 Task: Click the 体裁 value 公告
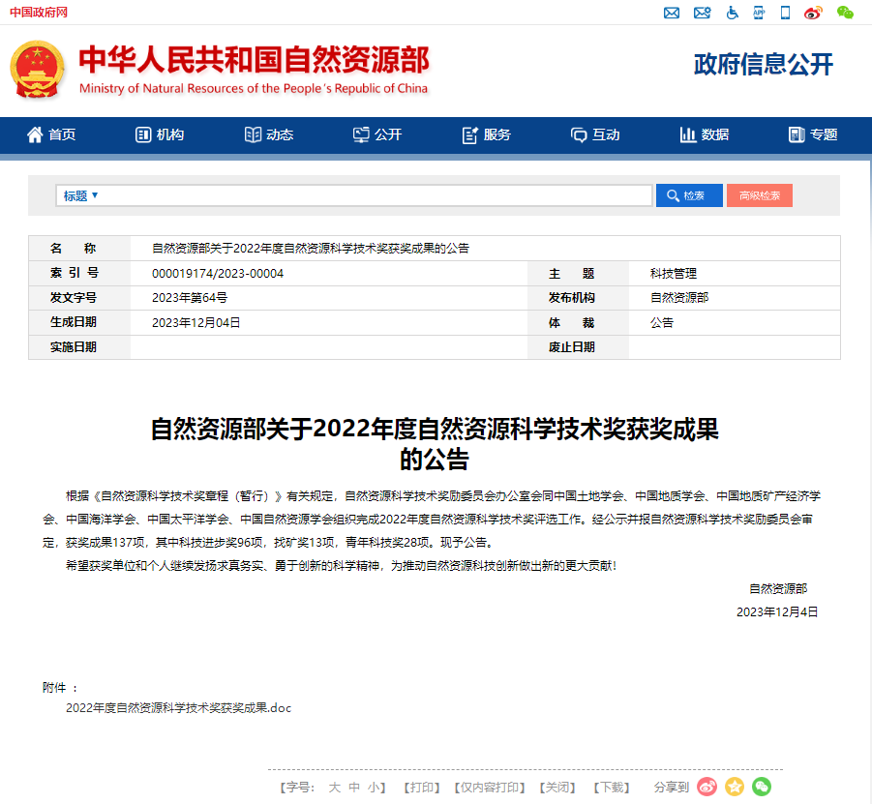(x=662, y=322)
